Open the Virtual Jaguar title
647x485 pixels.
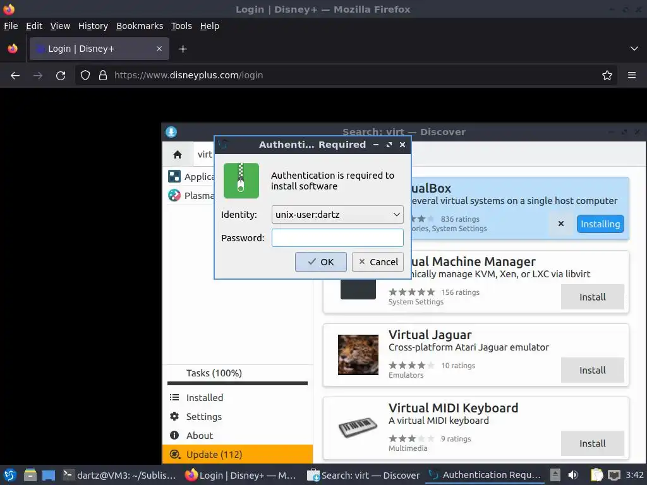click(x=430, y=335)
